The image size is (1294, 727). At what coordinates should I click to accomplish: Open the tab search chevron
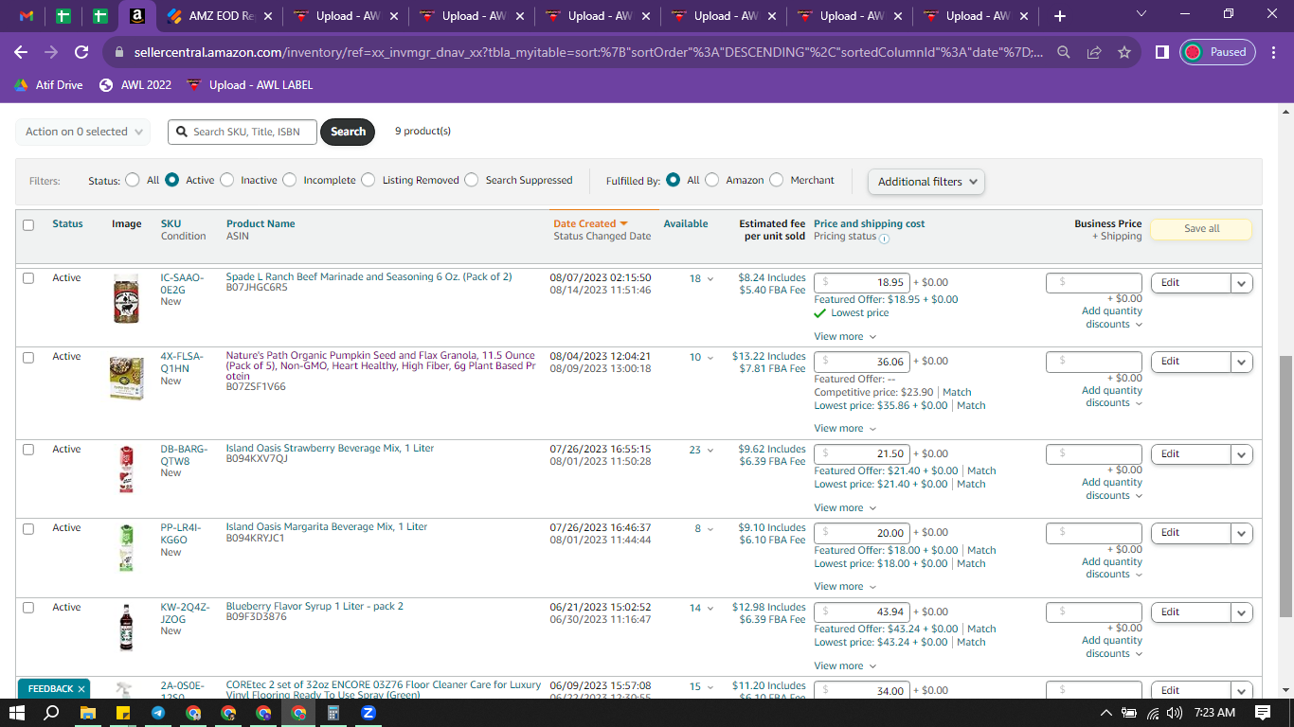1141,14
